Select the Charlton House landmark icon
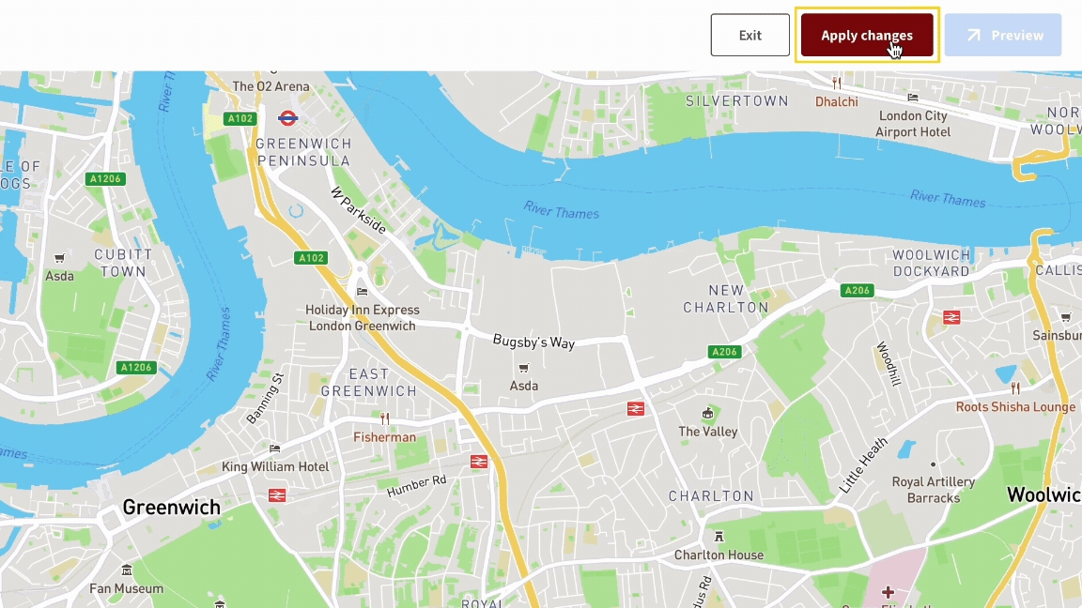The image size is (1082, 608). [x=719, y=537]
